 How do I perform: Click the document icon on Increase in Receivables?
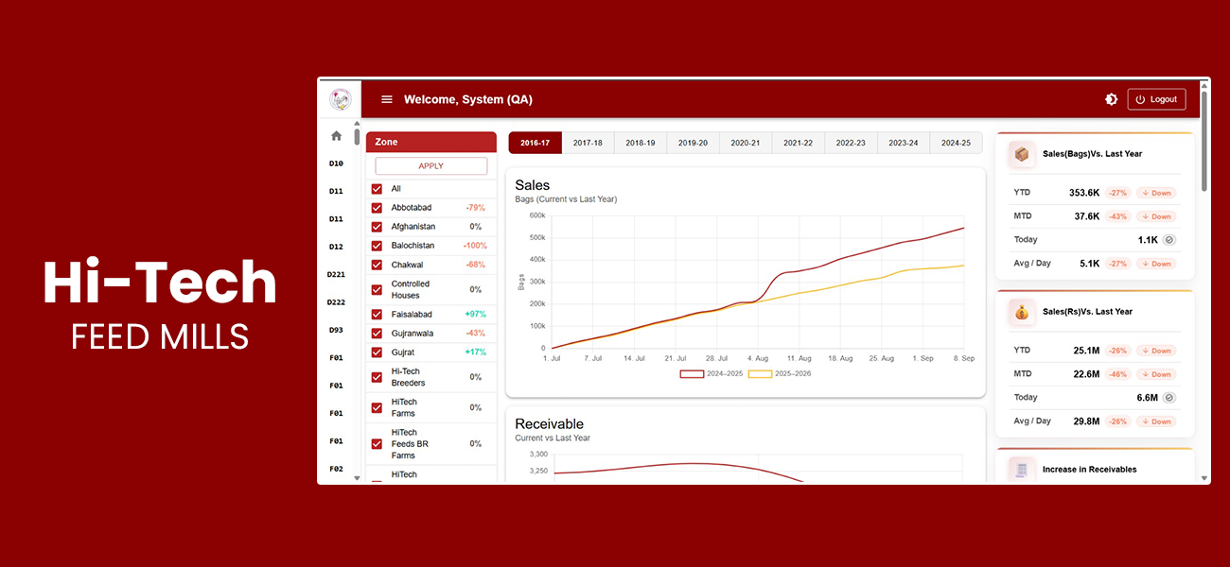[x=1021, y=469]
